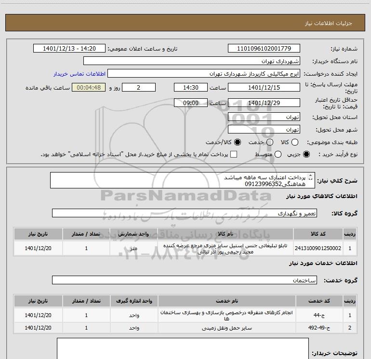Screen dimensions: 371x359
Task: Click the نام کالا column header
Action: [x=225, y=234]
